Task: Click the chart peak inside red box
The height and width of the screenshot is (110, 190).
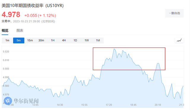Action: [114, 49]
